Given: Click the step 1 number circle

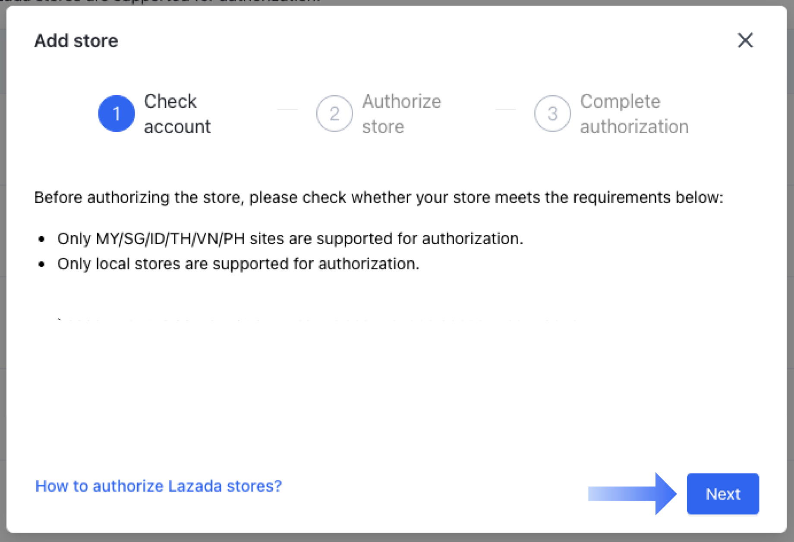Looking at the screenshot, I should [116, 114].
